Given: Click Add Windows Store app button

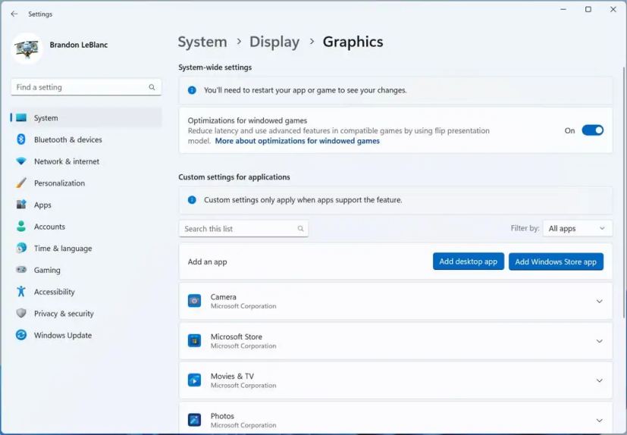Looking at the screenshot, I should (556, 261).
